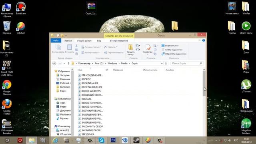Open Internet Explorer from the taskbar
The height and width of the screenshot is (144, 256).
(55, 140)
